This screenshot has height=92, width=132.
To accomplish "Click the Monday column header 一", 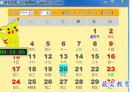I will tap(32, 22).
